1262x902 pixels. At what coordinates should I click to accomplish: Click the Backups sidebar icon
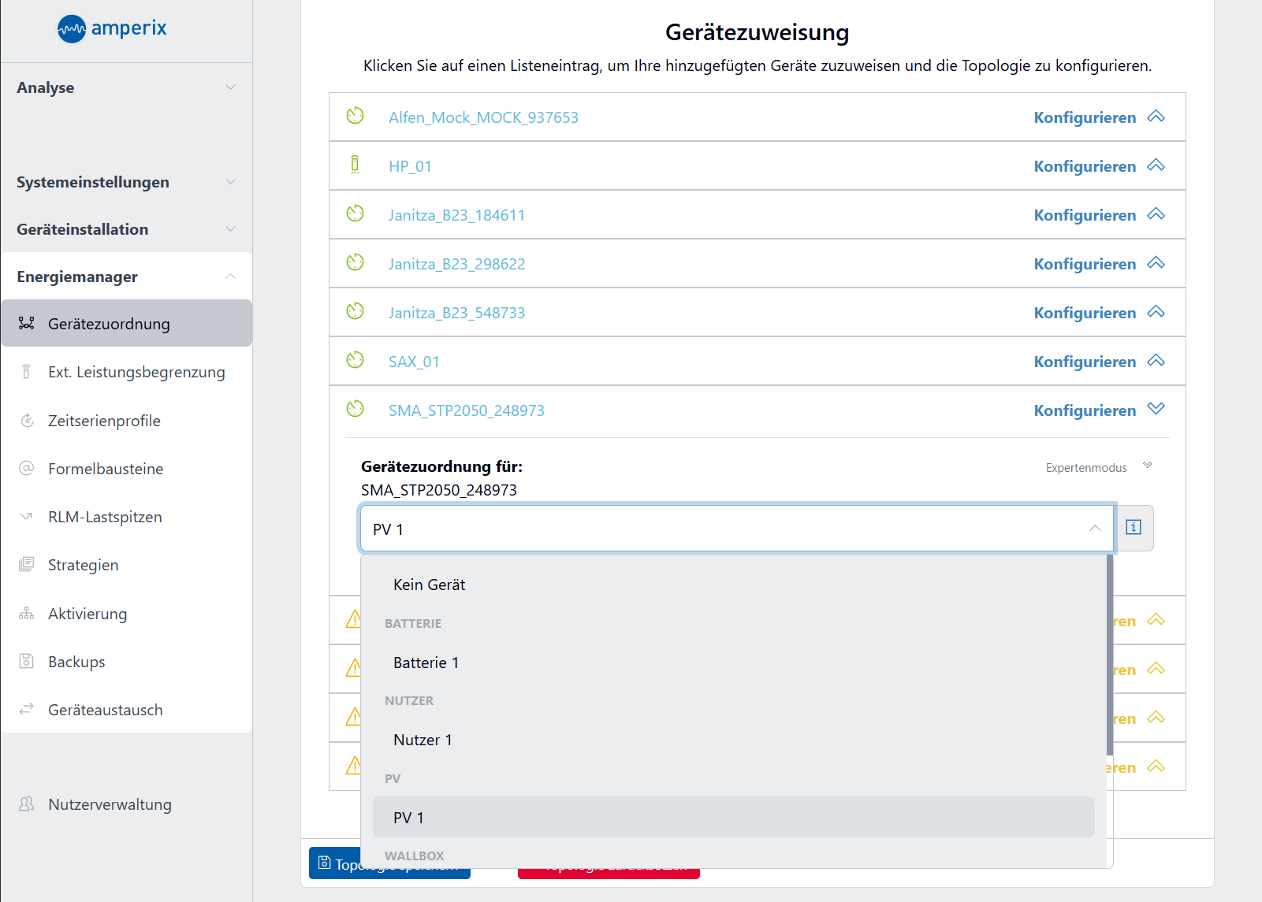[27, 662]
